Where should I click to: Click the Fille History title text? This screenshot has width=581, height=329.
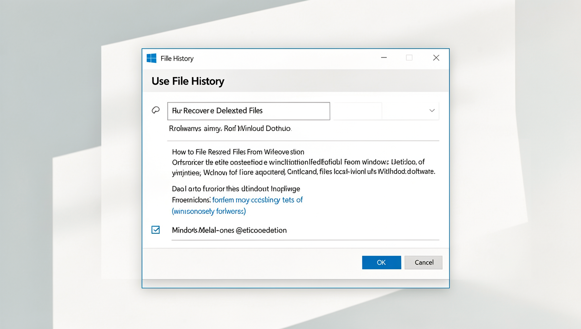coord(177,58)
